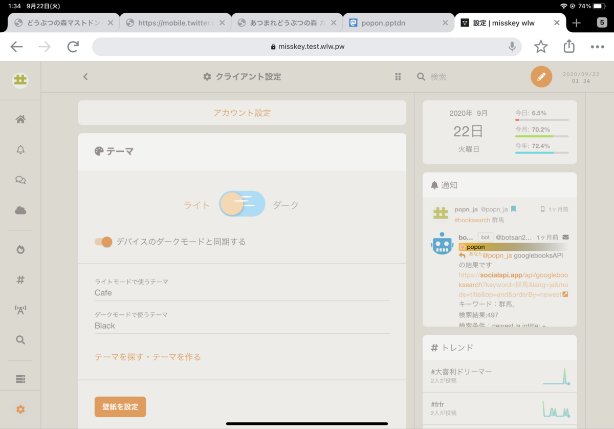Focus the misskey.test.wlw.pw address bar

click(306, 47)
